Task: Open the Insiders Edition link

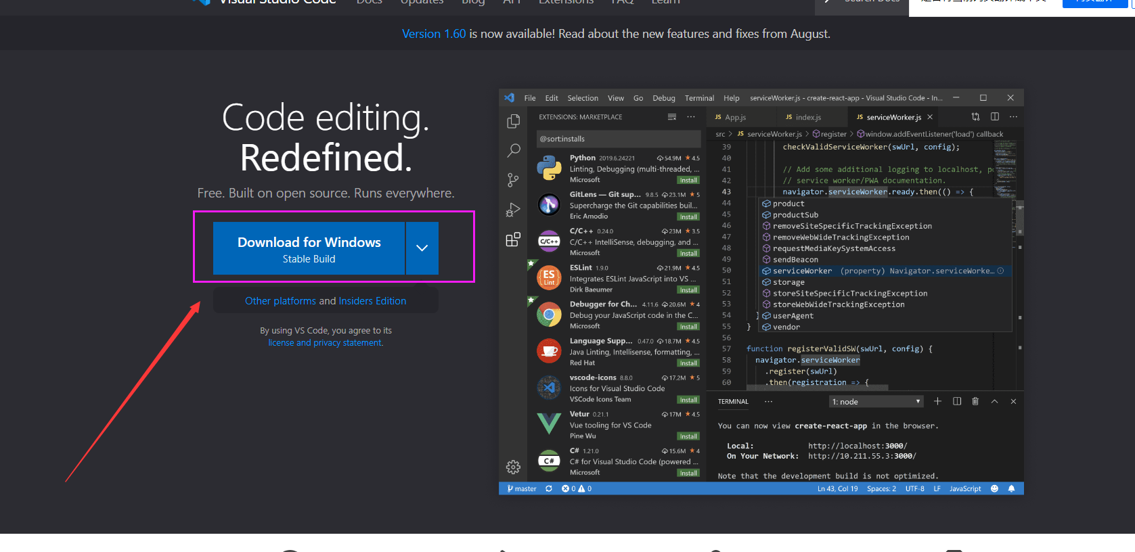Action: [x=372, y=301]
